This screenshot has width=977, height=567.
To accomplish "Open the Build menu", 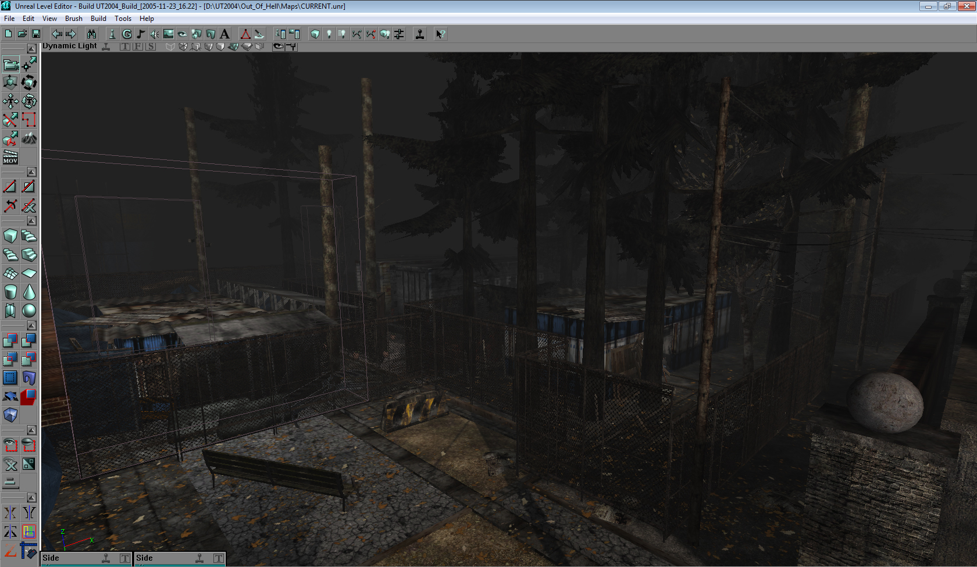I will [98, 19].
